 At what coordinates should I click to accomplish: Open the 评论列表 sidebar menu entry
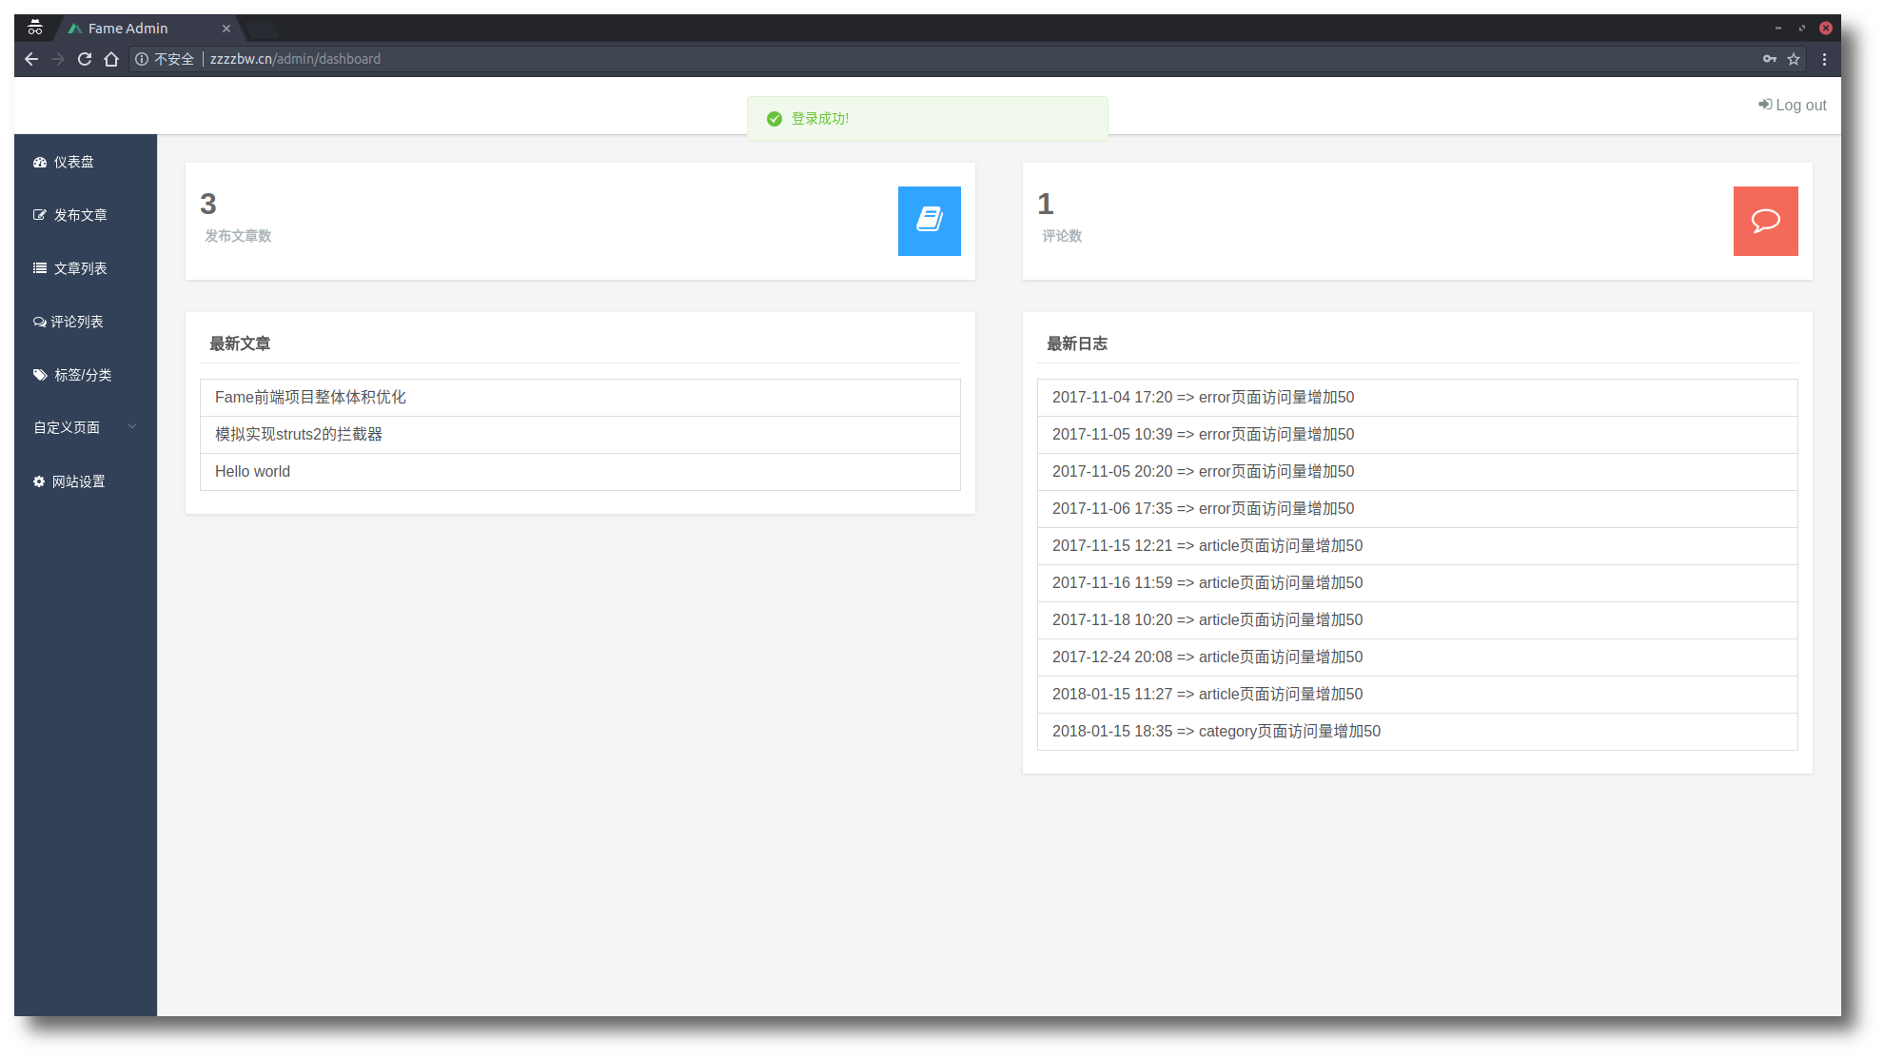(76, 321)
